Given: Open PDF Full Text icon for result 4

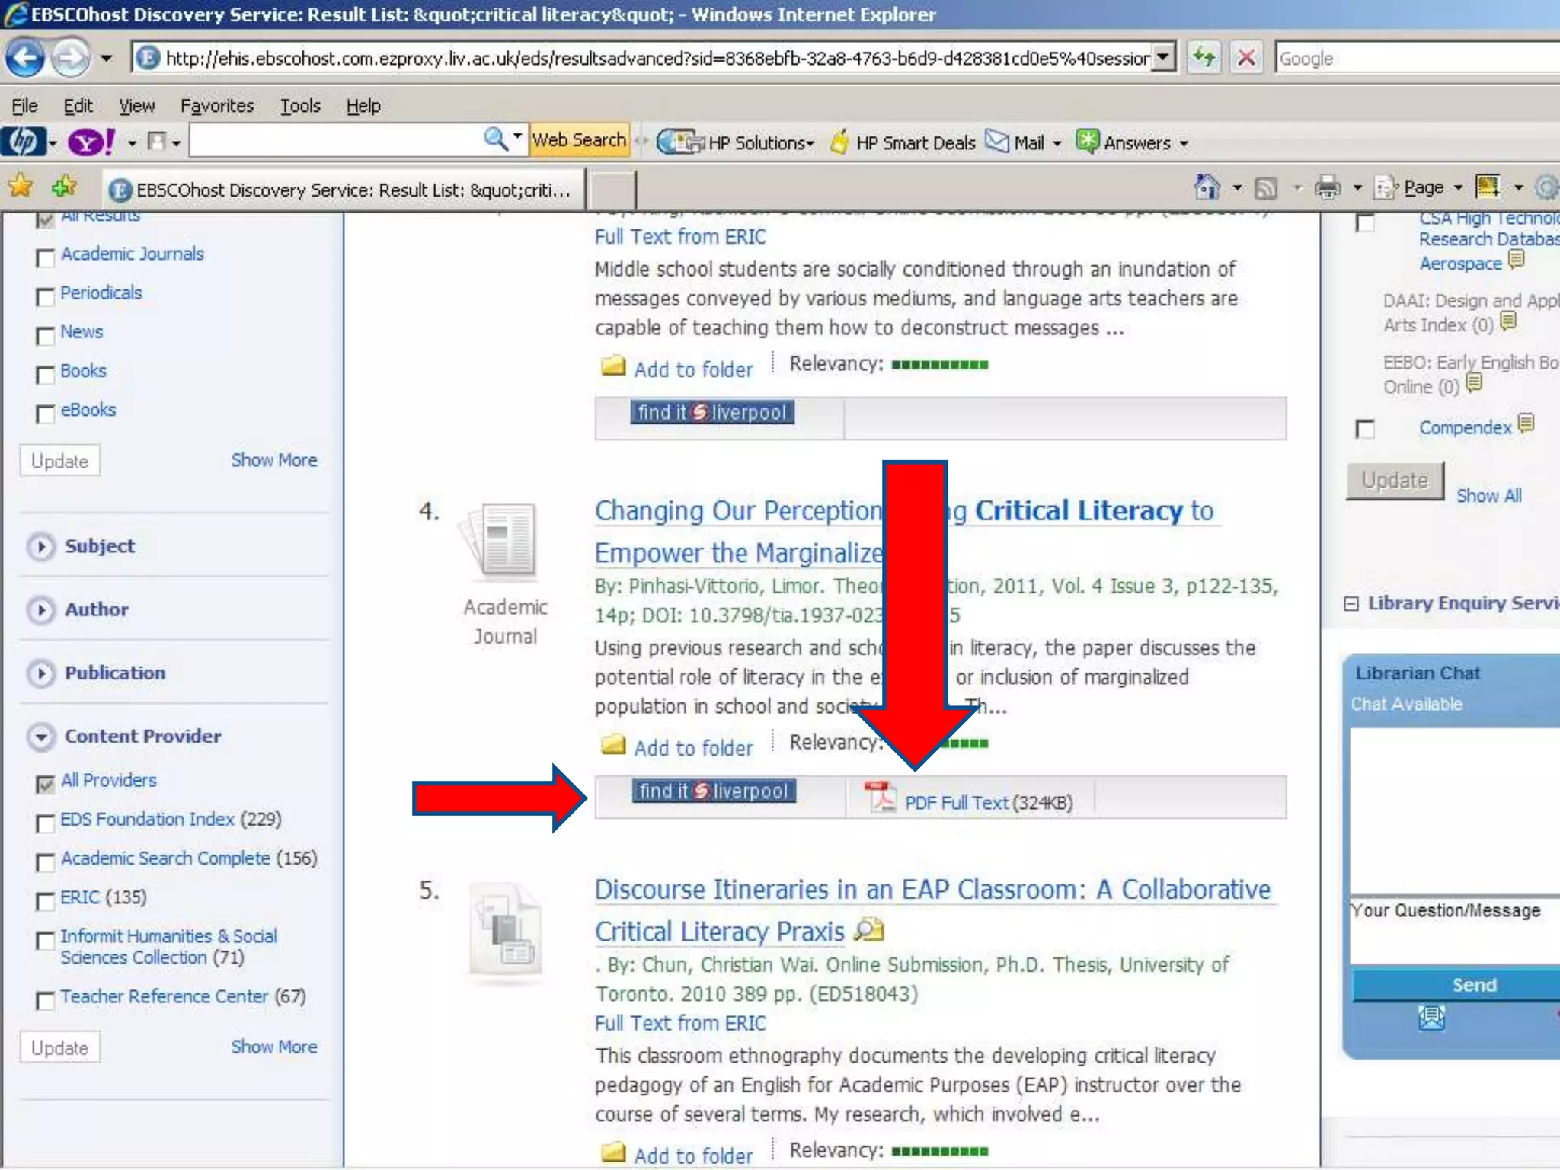Looking at the screenshot, I should pyautogui.click(x=880, y=799).
